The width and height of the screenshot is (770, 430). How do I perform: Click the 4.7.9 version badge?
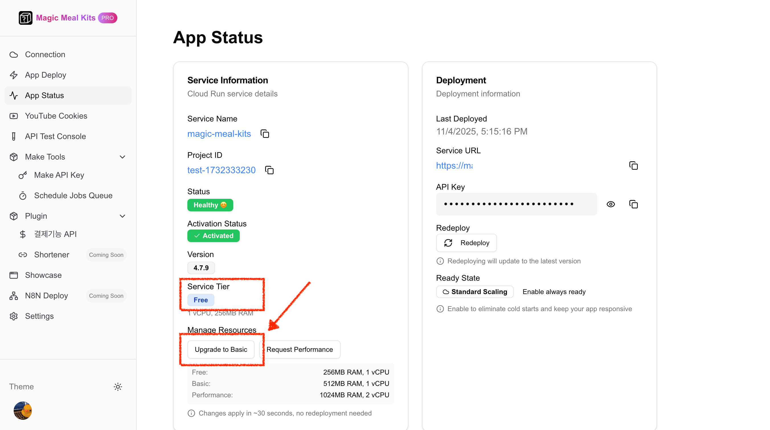coord(201,268)
